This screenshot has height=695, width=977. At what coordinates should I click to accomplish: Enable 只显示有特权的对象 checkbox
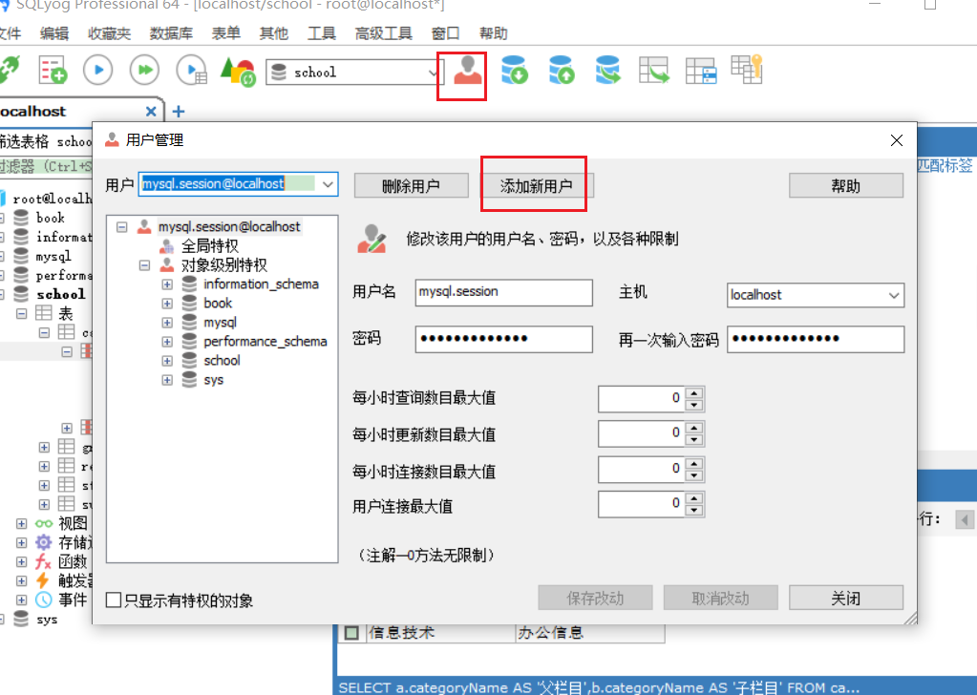point(115,600)
